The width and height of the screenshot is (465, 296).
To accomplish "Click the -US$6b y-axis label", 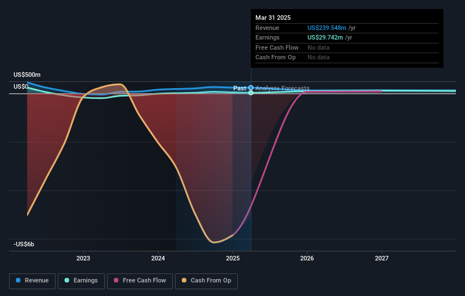I will pos(24,244).
